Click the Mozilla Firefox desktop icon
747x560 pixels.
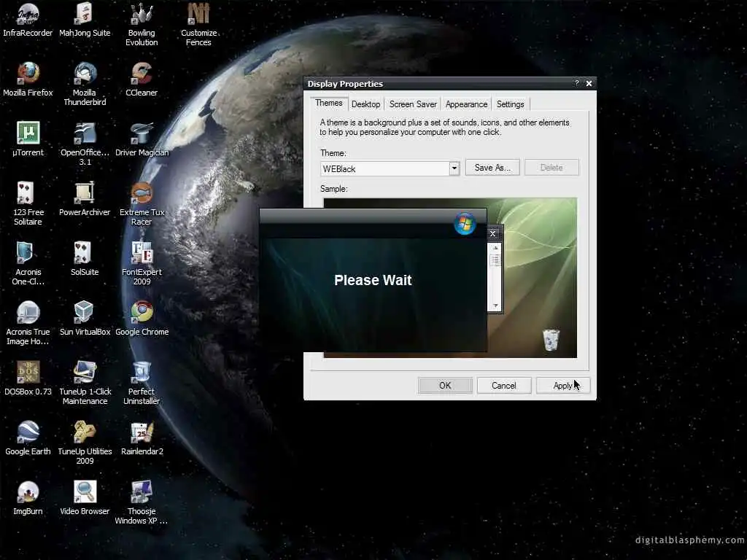28,79
